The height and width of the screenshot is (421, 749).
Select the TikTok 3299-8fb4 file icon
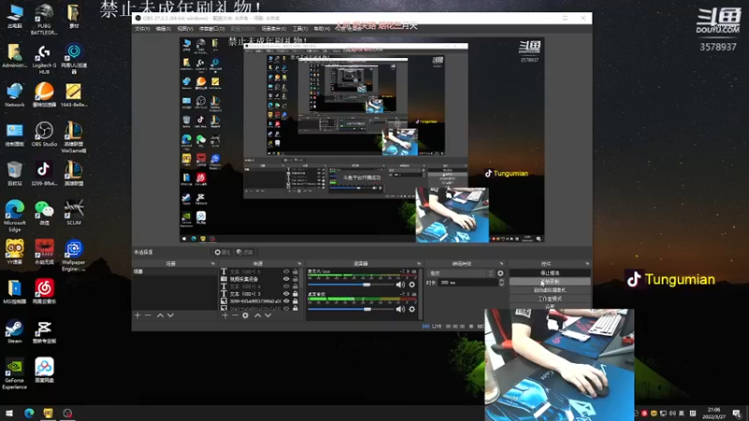click(44, 173)
